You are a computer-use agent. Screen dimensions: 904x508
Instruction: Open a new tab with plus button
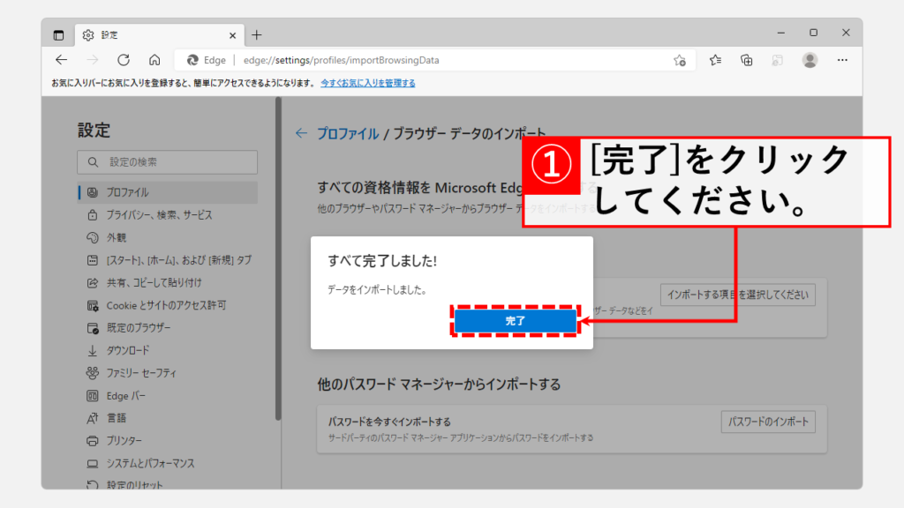click(x=257, y=35)
